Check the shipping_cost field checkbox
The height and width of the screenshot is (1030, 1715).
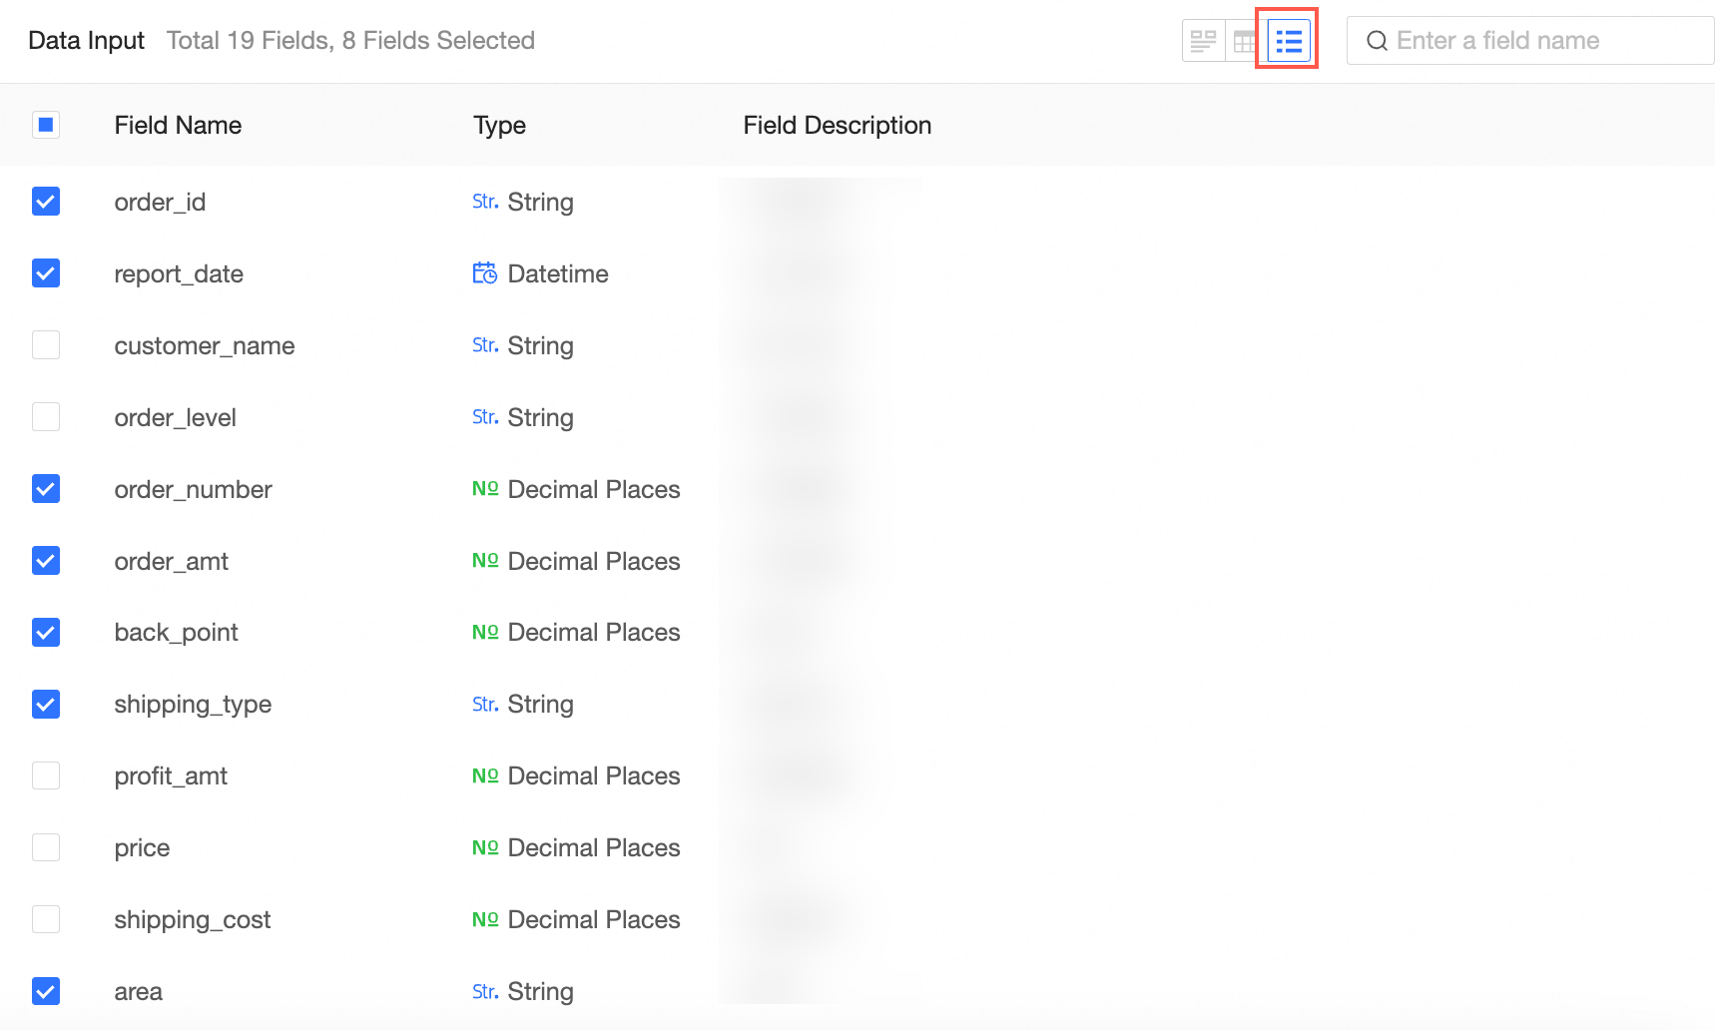pos(46,919)
